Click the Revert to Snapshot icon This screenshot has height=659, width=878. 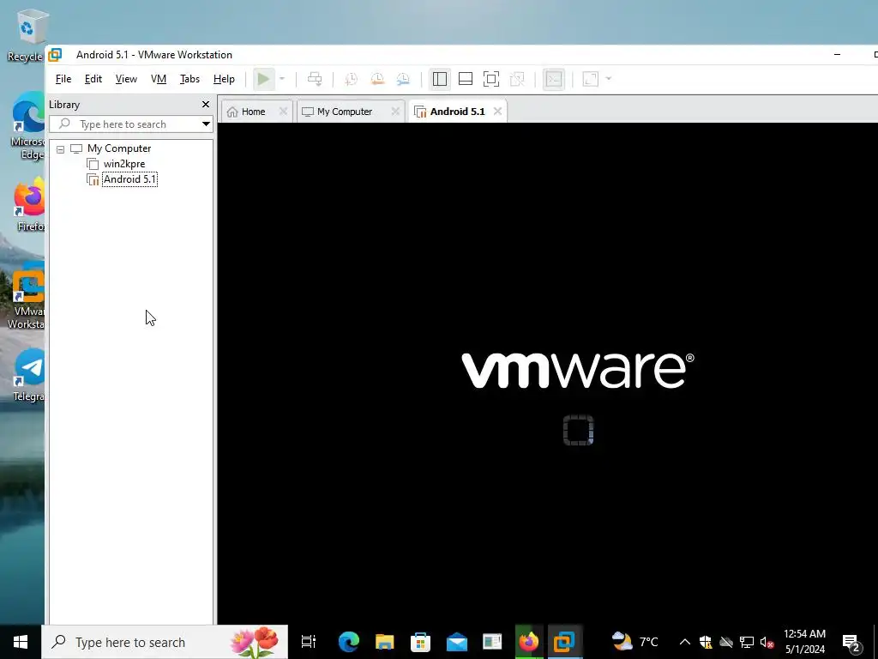pos(377,79)
